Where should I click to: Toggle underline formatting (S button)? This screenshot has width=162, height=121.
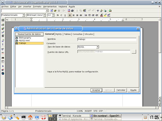[x=65, y=15]
